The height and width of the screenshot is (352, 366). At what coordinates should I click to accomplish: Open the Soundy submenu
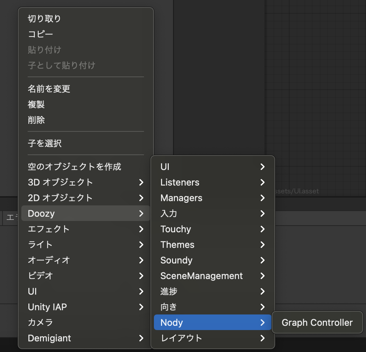(213, 260)
